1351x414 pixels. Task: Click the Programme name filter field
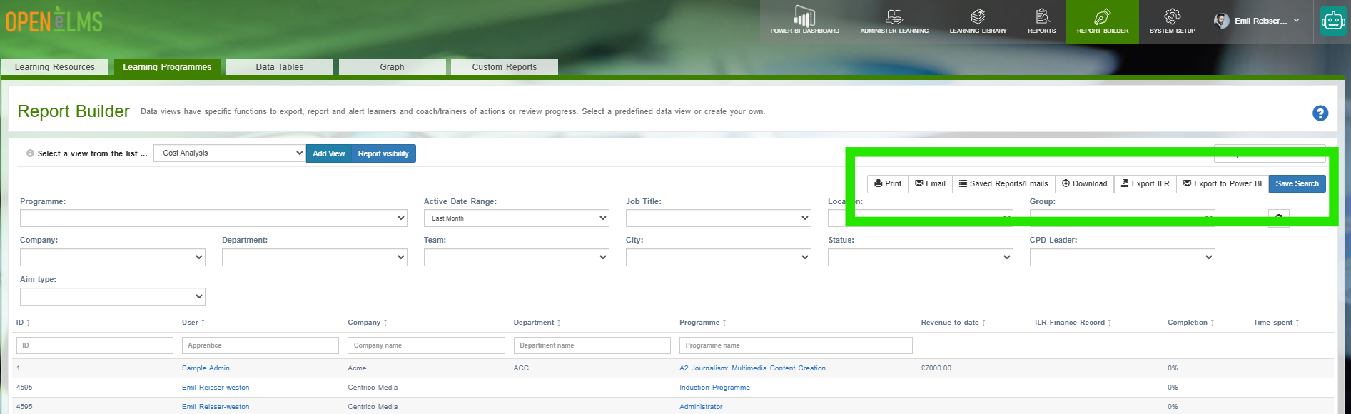pyautogui.click(x=796, y=345)
